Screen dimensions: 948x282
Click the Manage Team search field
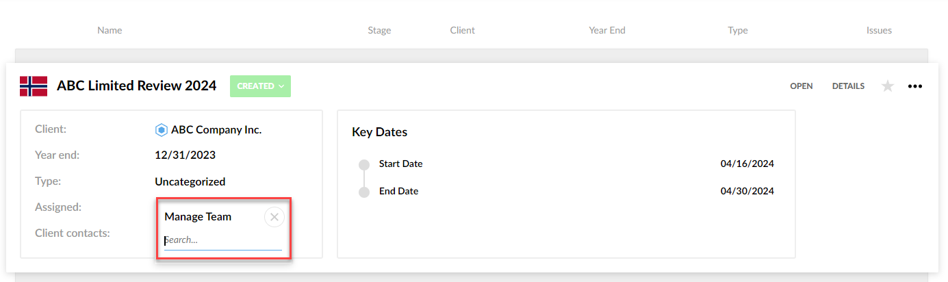click(222, 241)
